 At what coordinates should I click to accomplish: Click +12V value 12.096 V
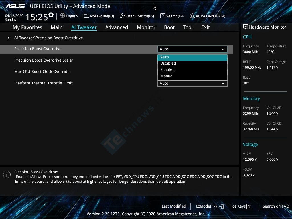(250, 159)
